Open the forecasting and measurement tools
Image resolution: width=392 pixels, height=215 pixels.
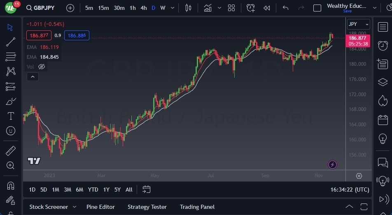coord(11,86)
